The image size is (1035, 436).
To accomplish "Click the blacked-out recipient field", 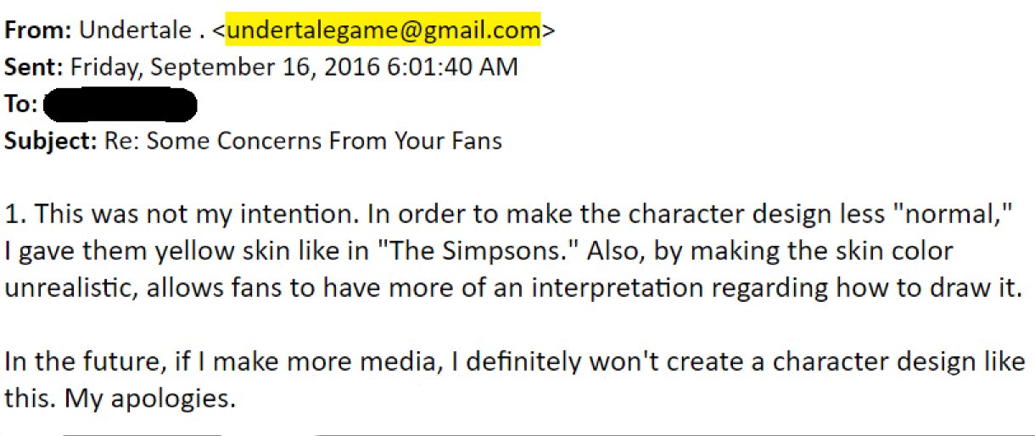I will pos(120,105).
